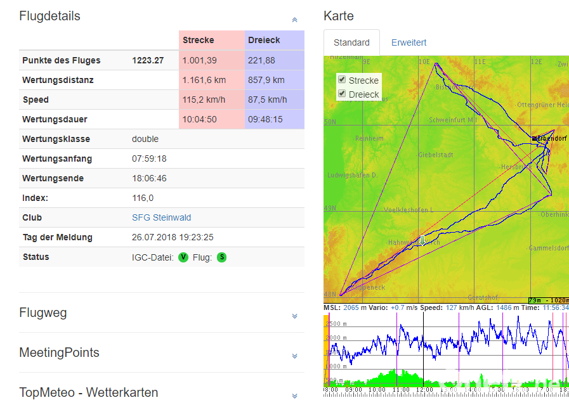Click the Strecke column header

tap(199, 40)
